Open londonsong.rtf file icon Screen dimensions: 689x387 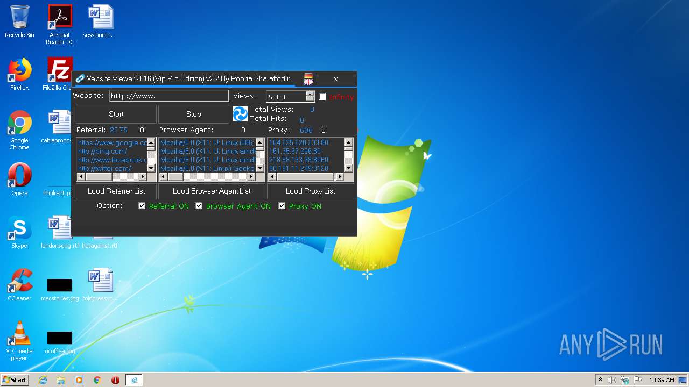click(x=60, y=232)
